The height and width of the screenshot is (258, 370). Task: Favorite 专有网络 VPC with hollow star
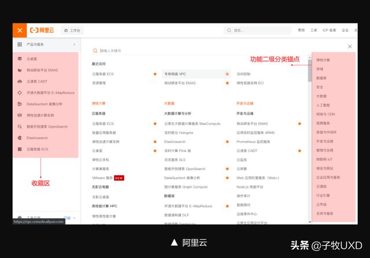(227, 74)
